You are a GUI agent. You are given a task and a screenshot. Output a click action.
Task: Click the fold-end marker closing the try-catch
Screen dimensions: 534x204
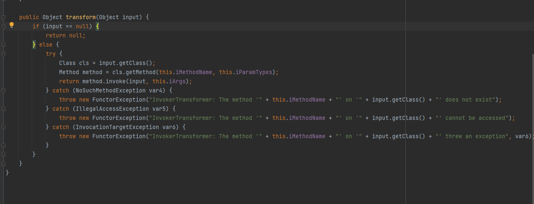pos(3,145)
